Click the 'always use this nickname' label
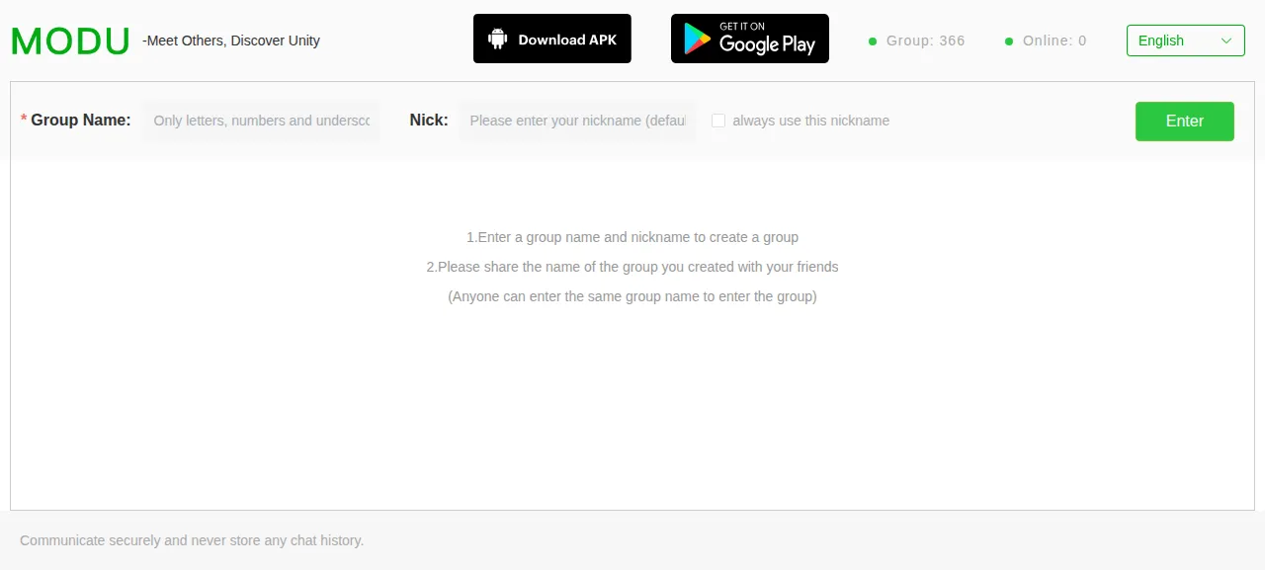The width and height of the screenshot is (1265, 570). pos(810,121)
